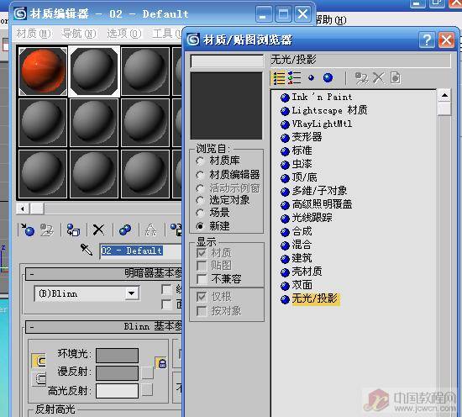The height and width of the screenshot is (417, 462).
Task: Click 高光反射 color swatch
Action: (x=117, y=391)
